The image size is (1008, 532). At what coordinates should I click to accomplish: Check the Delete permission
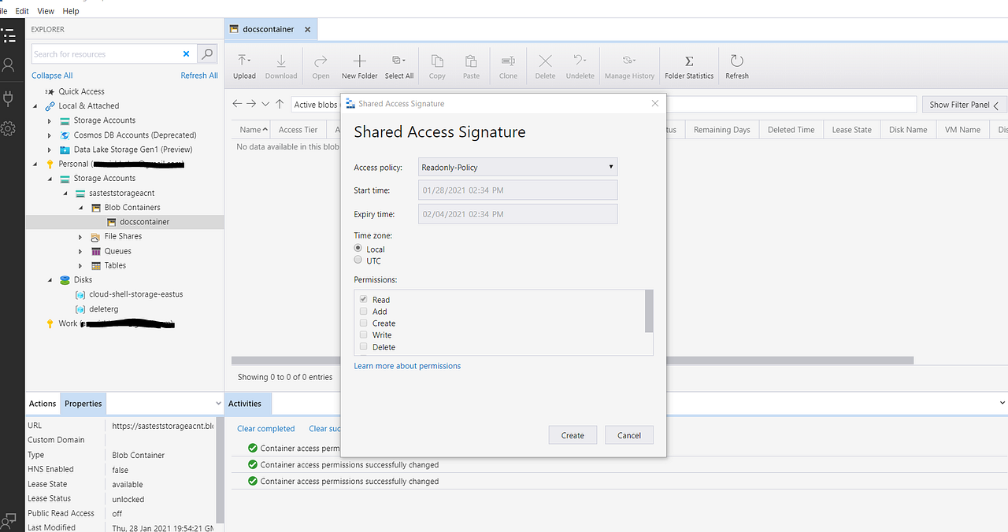364,346
